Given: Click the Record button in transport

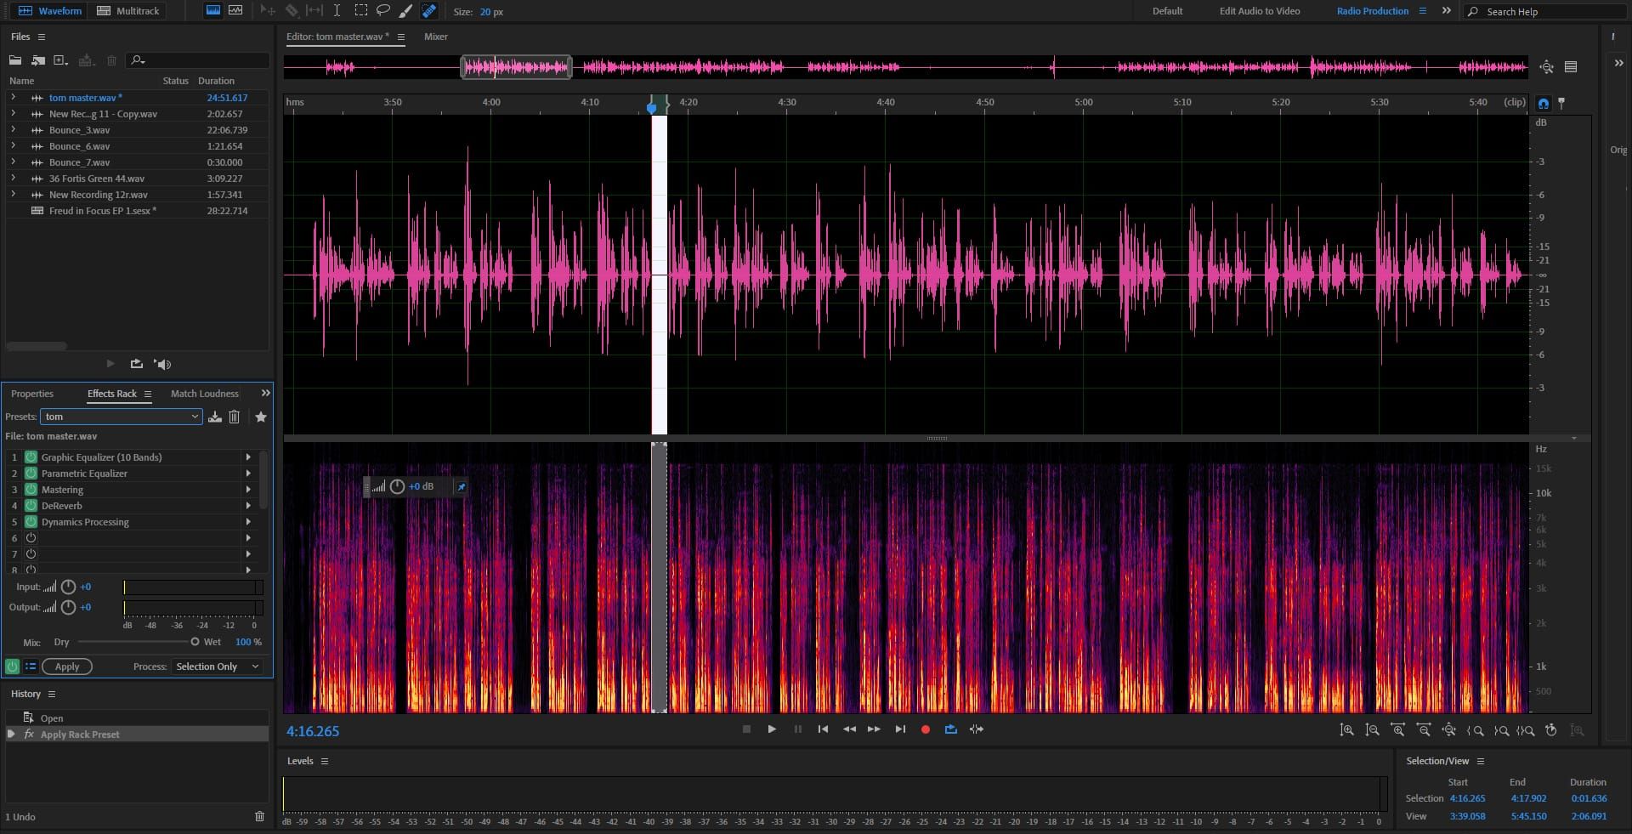Looking at the screenshot, I should 925,729.
